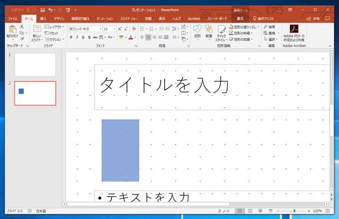Toggle center text alignment
Viewport: 339px width, 219px height.
pyautogui.click(x=148, y=37)
